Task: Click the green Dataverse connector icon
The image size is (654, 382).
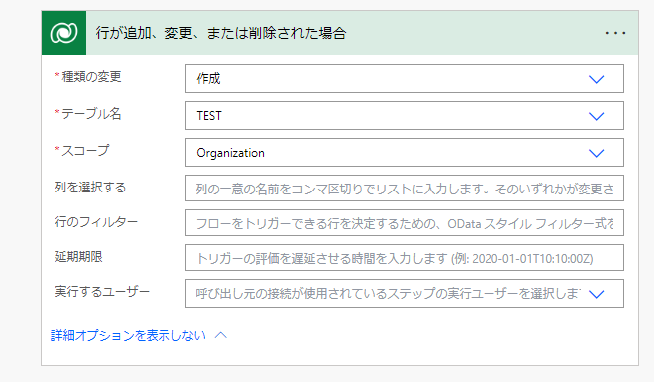Action: pos(64,33)
